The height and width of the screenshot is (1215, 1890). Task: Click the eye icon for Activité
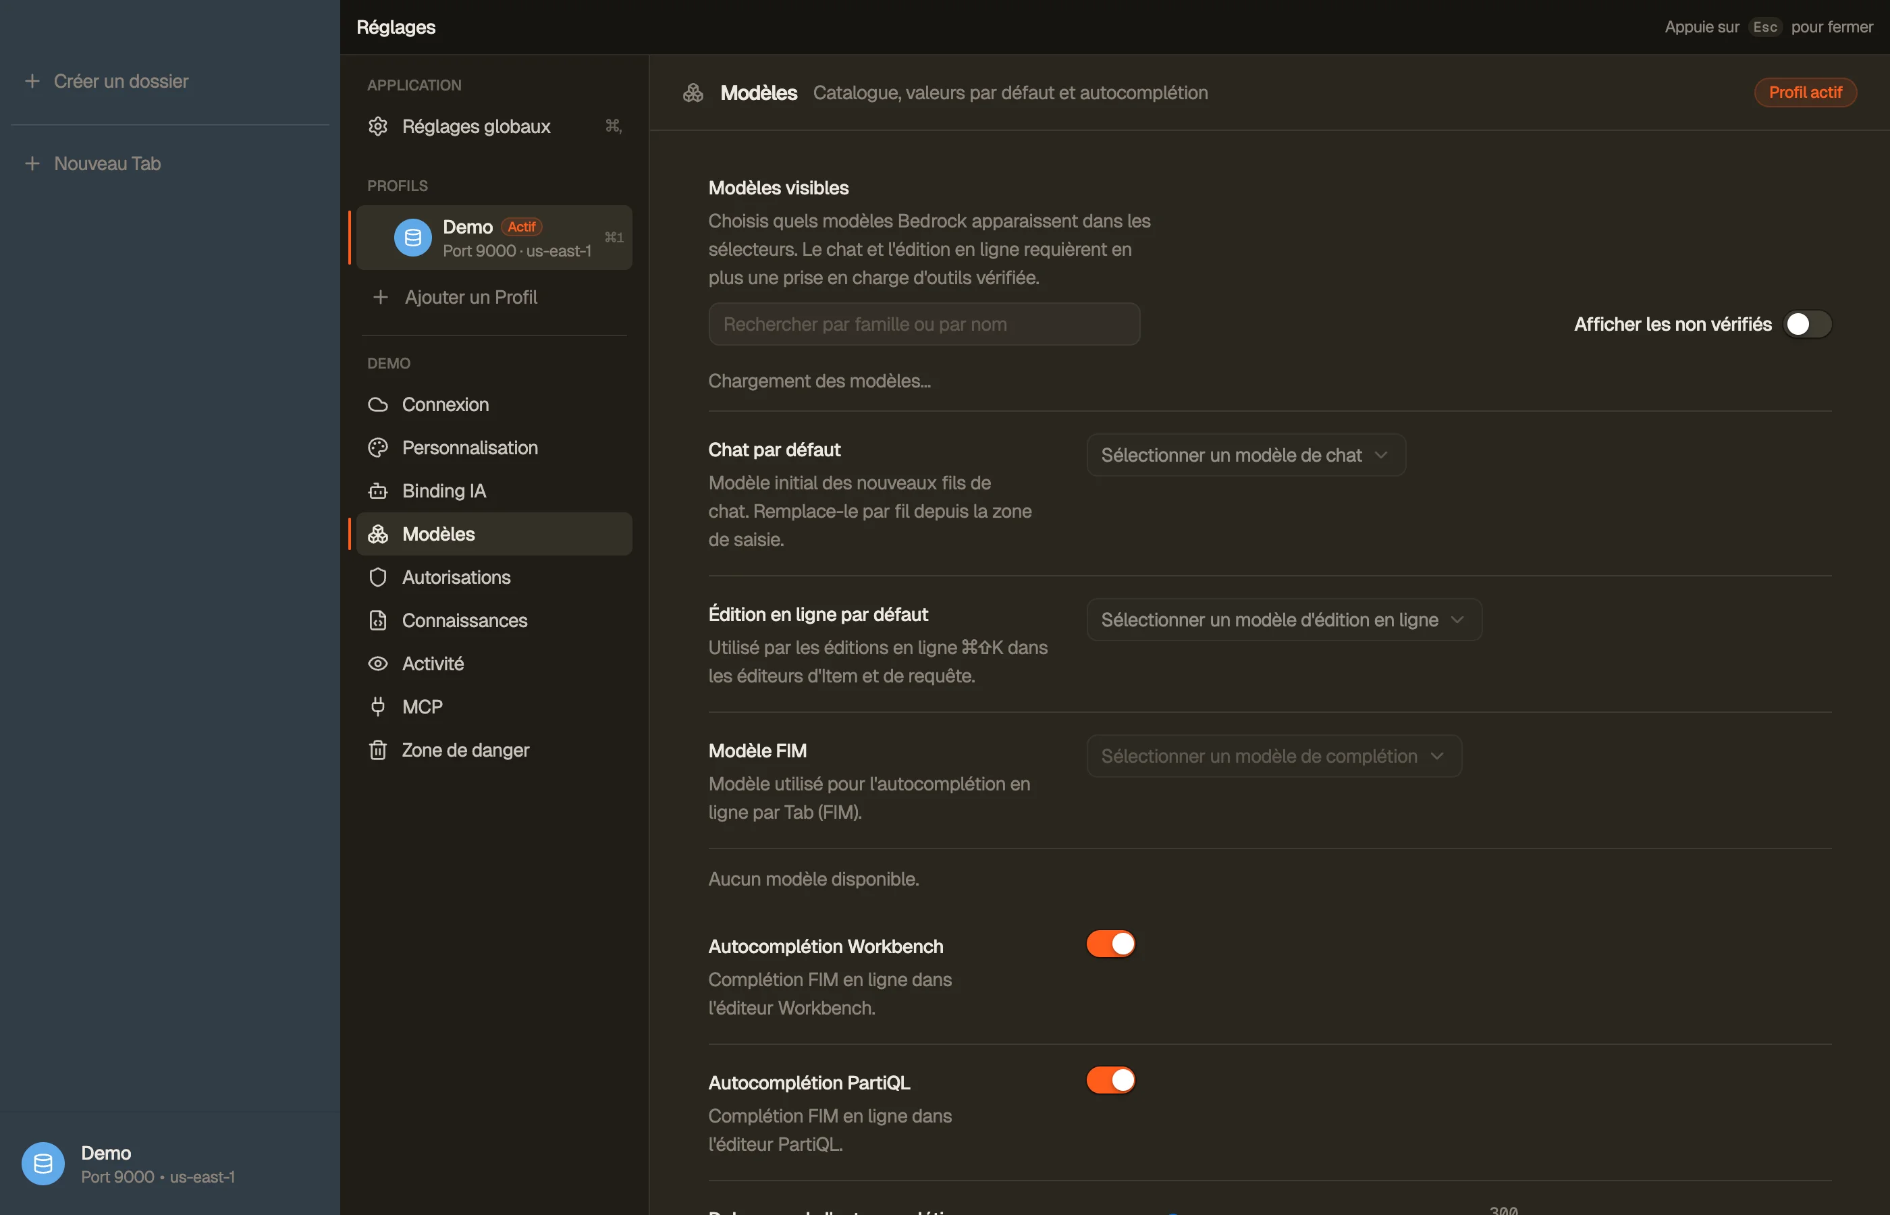[x=378, y=664]
